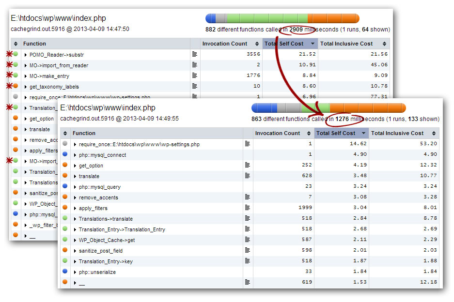The height and width of the screenshot is (302, 454).
Task: Open source view beside get_option function
Action: tap(248, 165)
